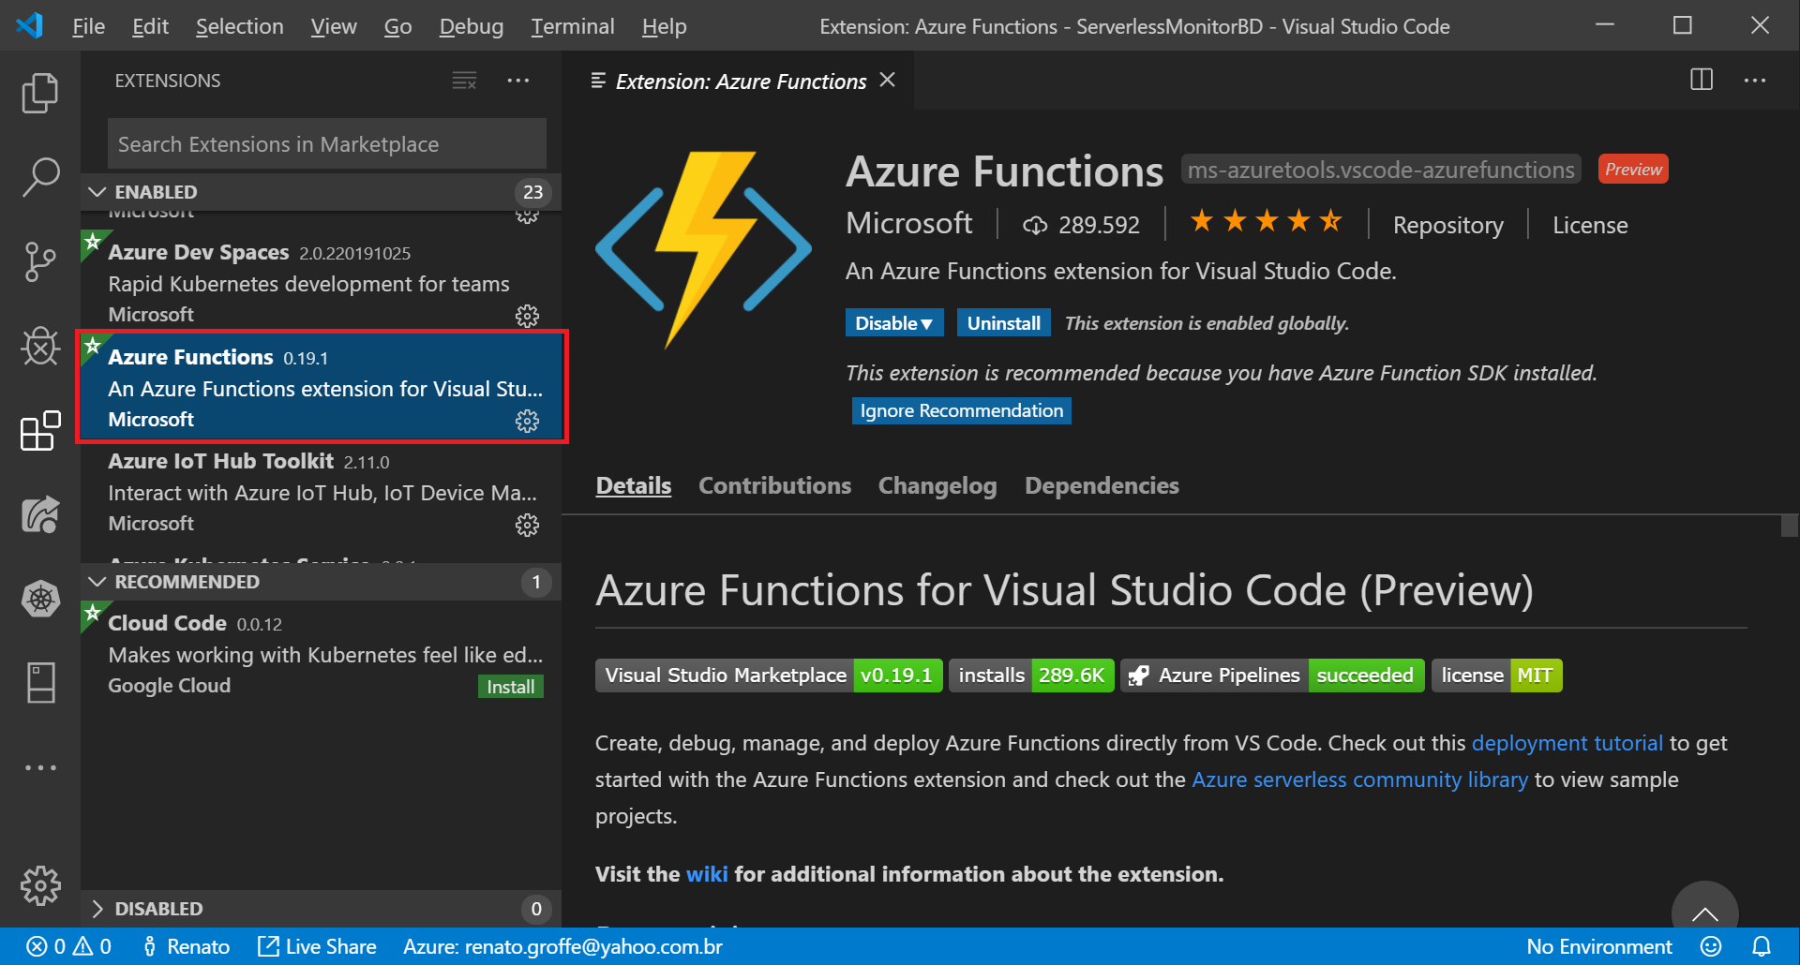Open settings gear for Azure Functions extension
The width and height of the screenshot is (1800, 965).
coord(528,422)
